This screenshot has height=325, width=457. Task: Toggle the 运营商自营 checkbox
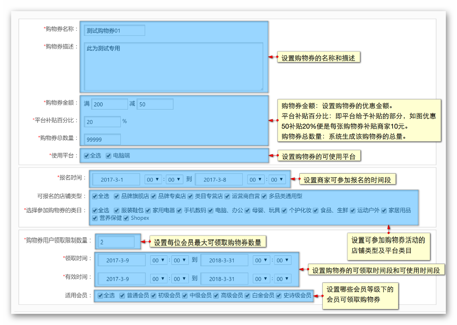coord(227,196)
